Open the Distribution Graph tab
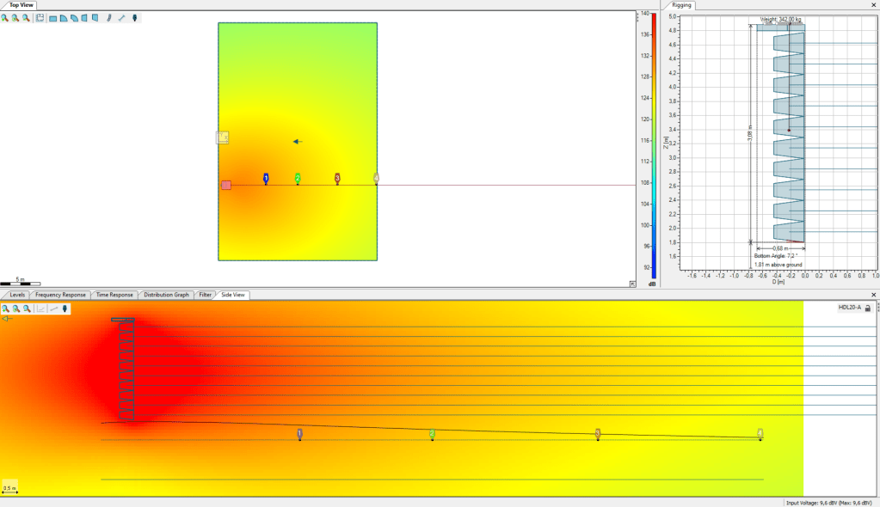This screenshot has width=880, height=507. click(166, 295)
